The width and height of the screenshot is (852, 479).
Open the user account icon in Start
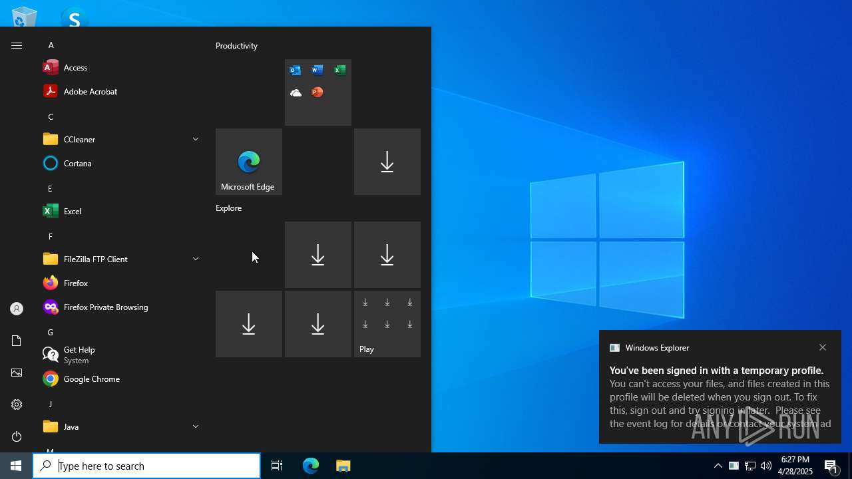click(17, 309)
